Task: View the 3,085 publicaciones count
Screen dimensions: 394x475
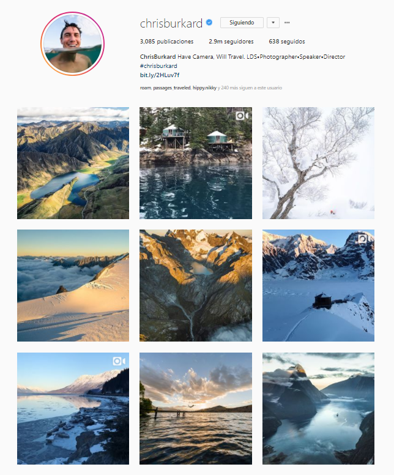Action: (166, 42)
